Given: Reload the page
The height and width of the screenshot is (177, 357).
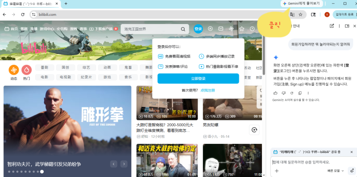Looking at the screenshot, I should 23,14.
